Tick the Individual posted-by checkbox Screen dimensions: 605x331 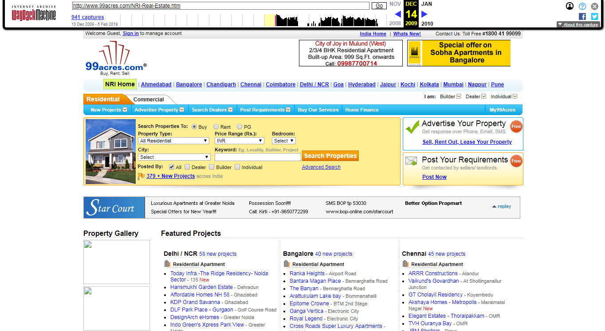click(x=237, y=167)
